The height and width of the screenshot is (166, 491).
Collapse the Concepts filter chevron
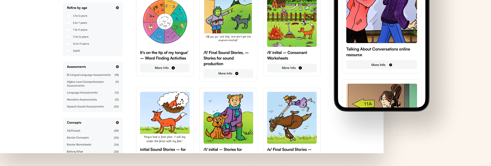click(117, 123)
